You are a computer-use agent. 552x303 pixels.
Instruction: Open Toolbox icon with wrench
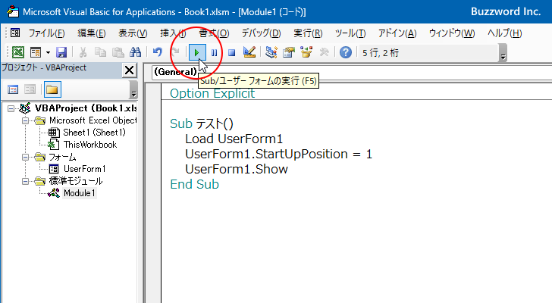coord(324,53)
